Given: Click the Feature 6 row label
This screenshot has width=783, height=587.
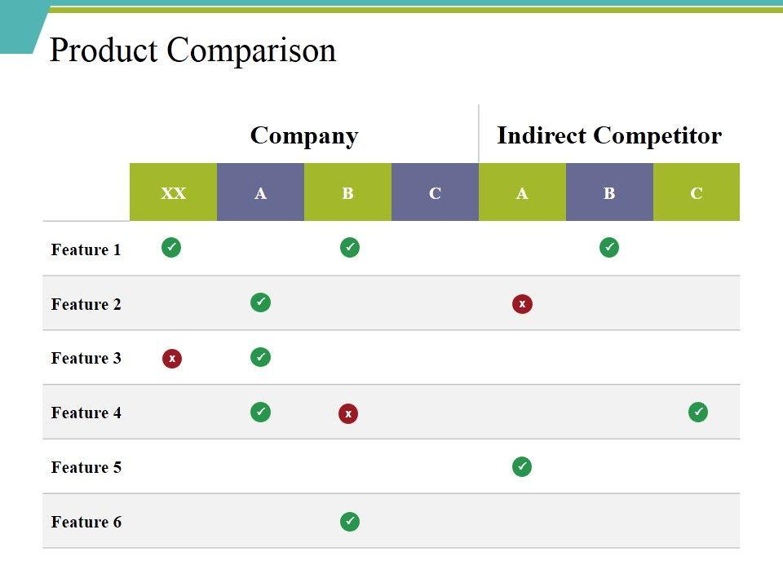Looking at the screenshot, I should pos(86,522).
